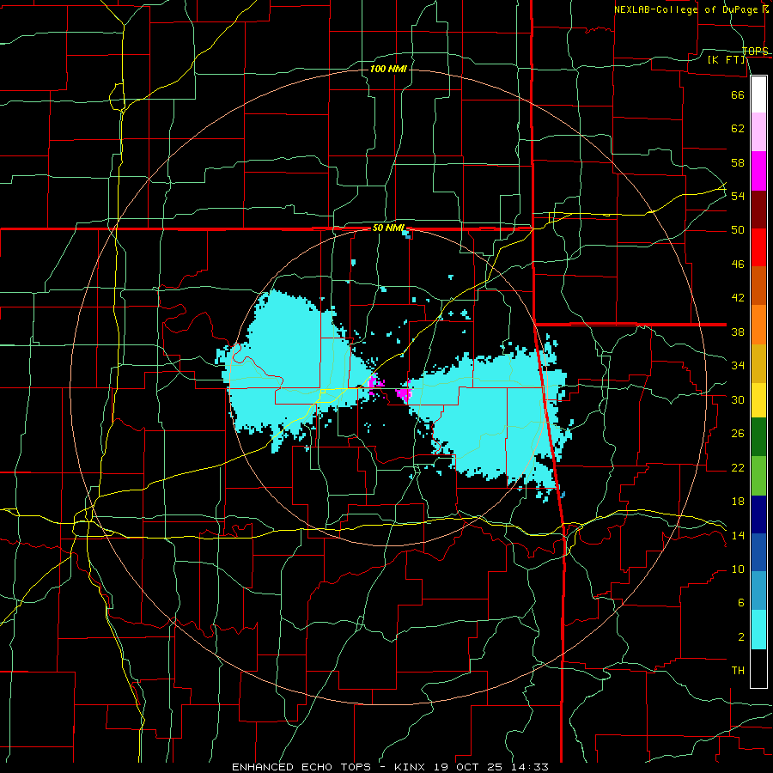773x773 pixels.
Task: Click the light blue 10 kft legend swatch
Action: (758, 591)
